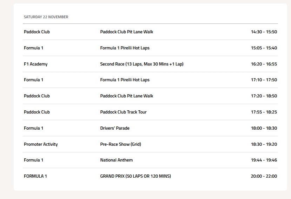
Task: Click the 18:30 - 19:20 time entry
Action: [x=264, y=144]
